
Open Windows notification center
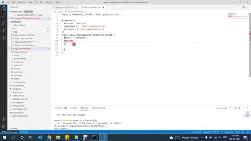(x=246, y=137)
